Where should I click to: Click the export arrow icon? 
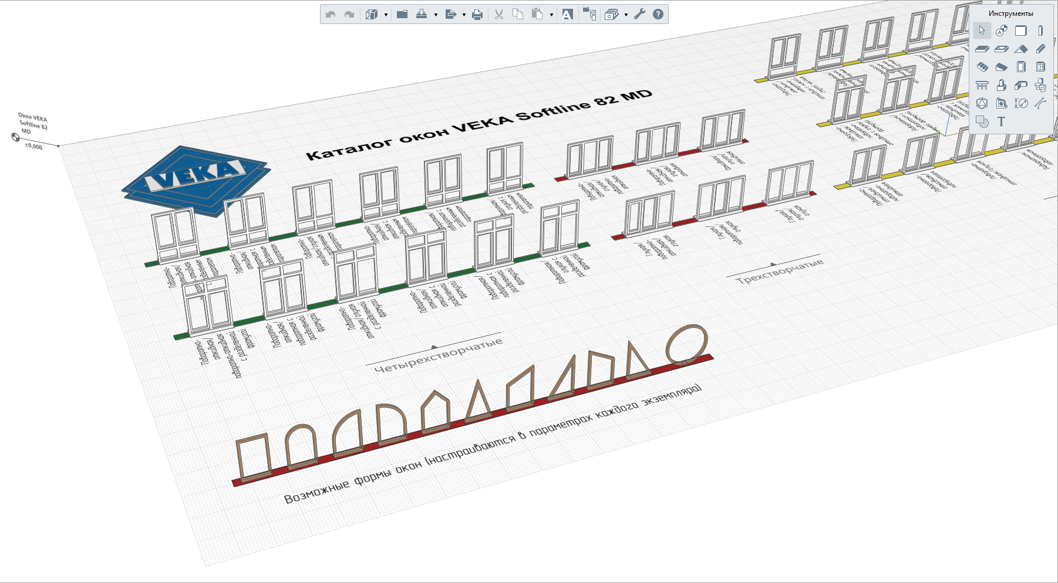(450, 15)
